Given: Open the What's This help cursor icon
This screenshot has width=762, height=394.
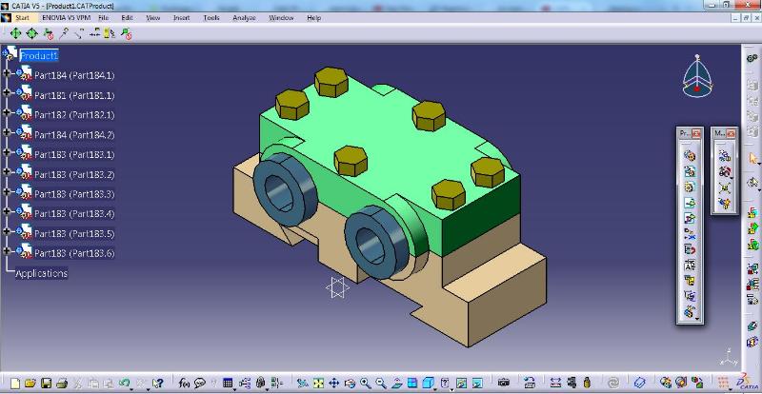Looking at the screenshot, I should (x=158, y=384).
